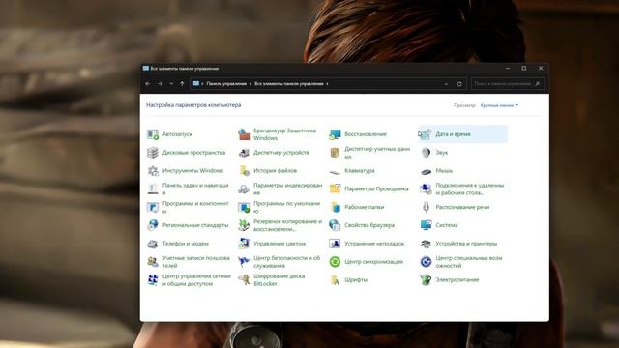The width and height of the screenshot is (619, 348).
Task: Open the Дата и время icon
Action: [x=426, y=134]
